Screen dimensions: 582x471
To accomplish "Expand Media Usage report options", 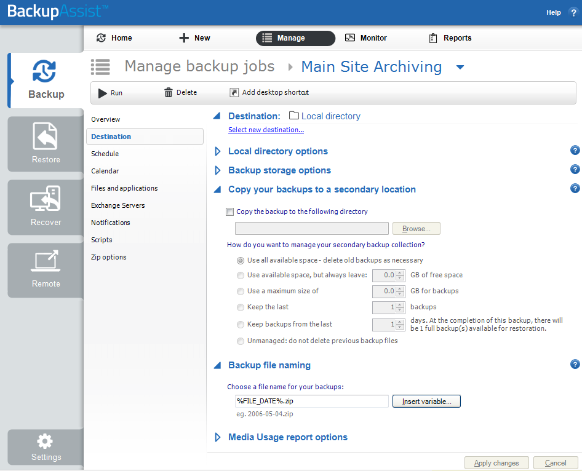I will [217, 437].
